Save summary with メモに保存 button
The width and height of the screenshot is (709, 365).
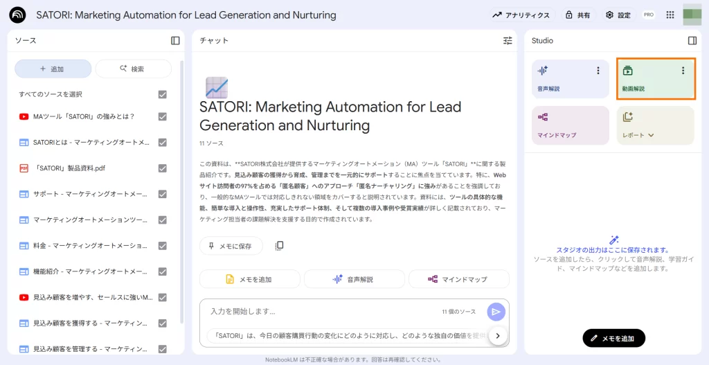pyautogui.click(x=231, y=246)
